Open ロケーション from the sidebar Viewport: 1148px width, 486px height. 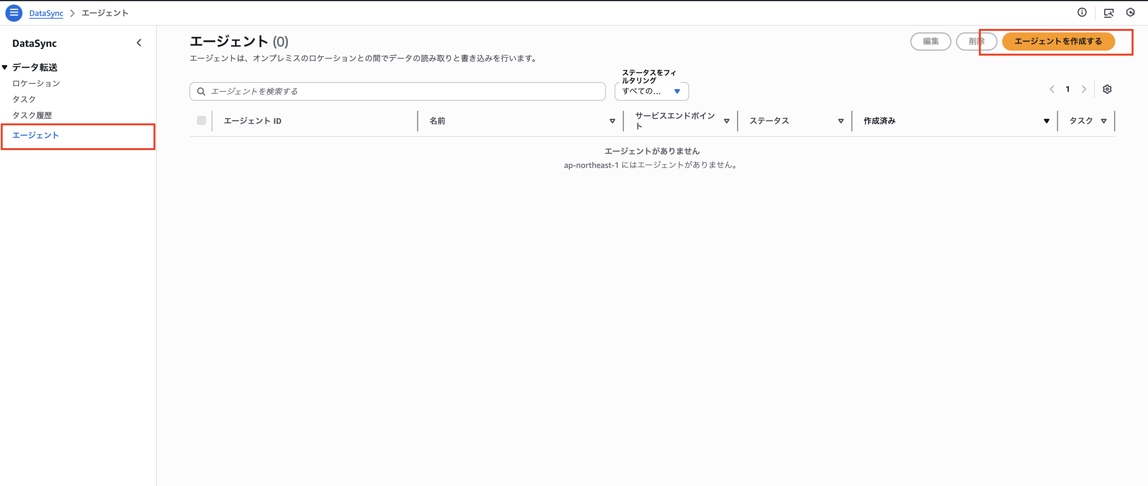(36, 83)
